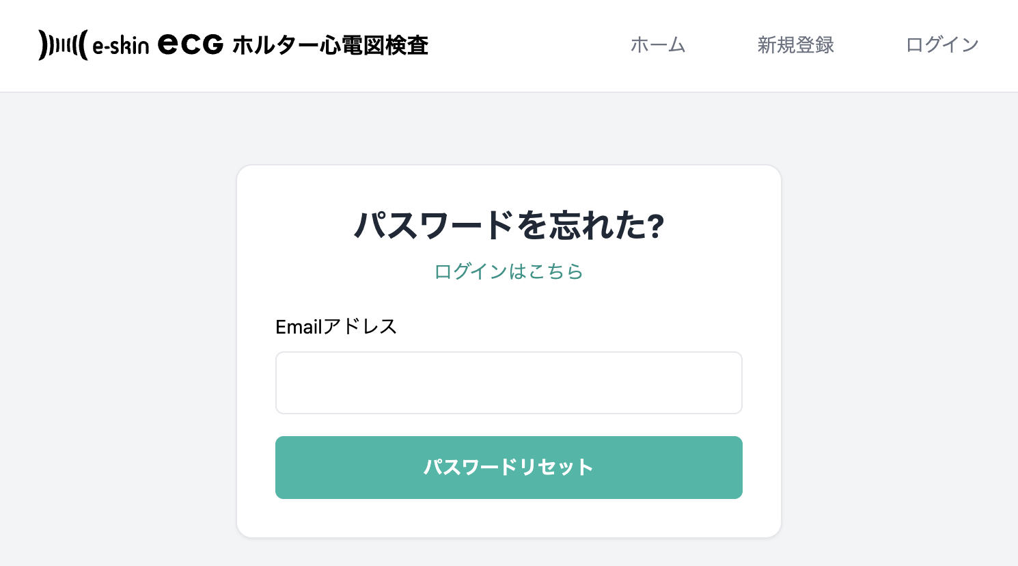
Task: Select 新規登録 in the navigation bar
Action: 795,45
